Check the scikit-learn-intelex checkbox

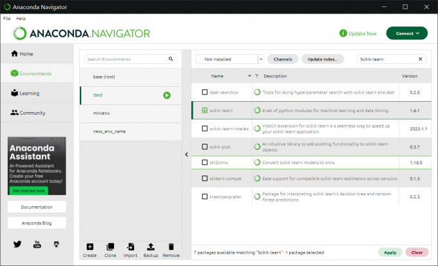point(205,129)
